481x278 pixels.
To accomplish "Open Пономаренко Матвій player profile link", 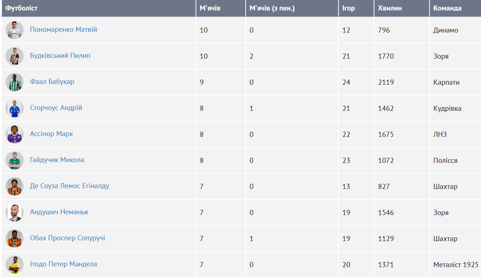I will (x=63, y=30).
